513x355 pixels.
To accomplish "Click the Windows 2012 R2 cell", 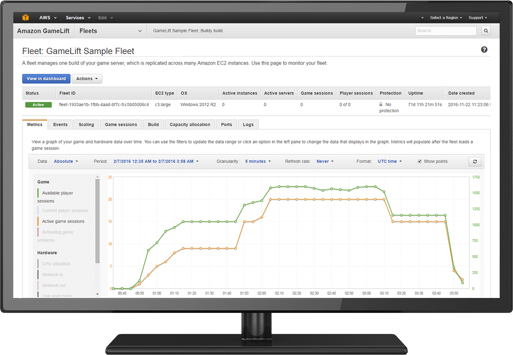I will [x=198, y=105].
